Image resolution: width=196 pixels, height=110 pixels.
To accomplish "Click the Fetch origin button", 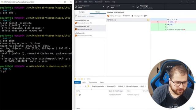I will (150, 7).
